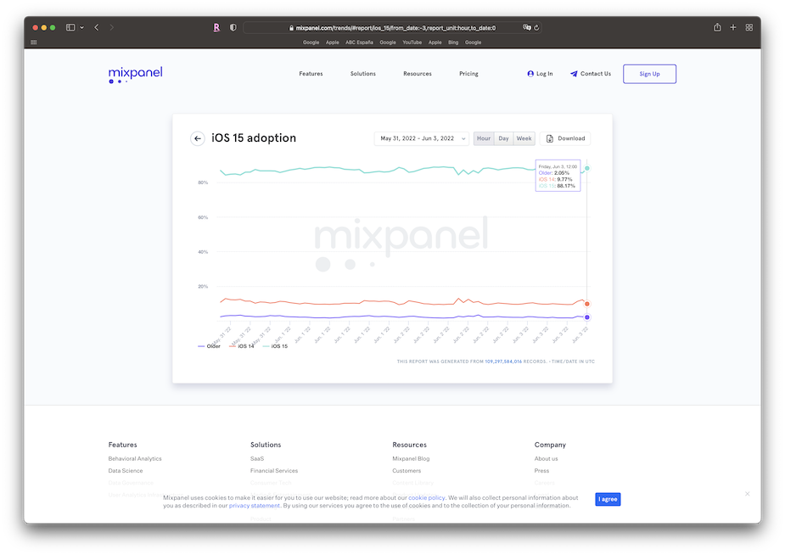
Task: Click the Download button
Action: tap(565, 138)
